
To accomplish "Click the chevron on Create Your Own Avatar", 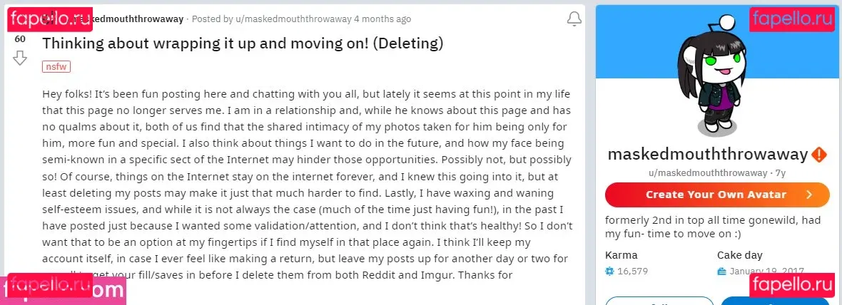I will pyautogui.click(x=808, y=195).
